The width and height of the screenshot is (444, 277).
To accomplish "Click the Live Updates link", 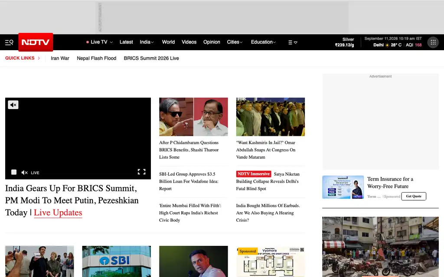I will click(x=58, y=213).
